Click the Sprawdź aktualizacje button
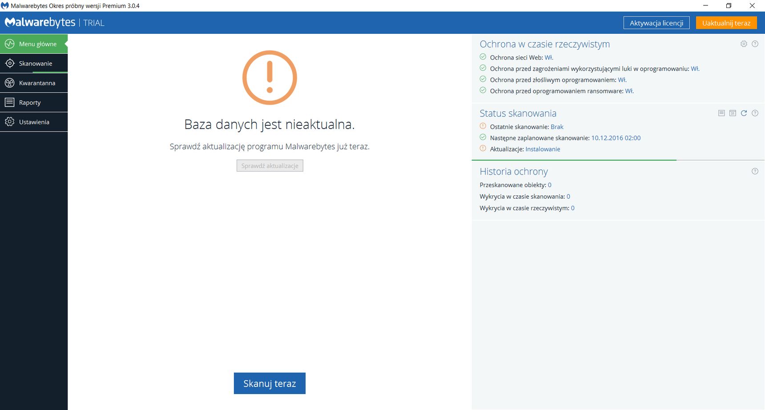Screen dimensions: 765x410 coord(270,166)
